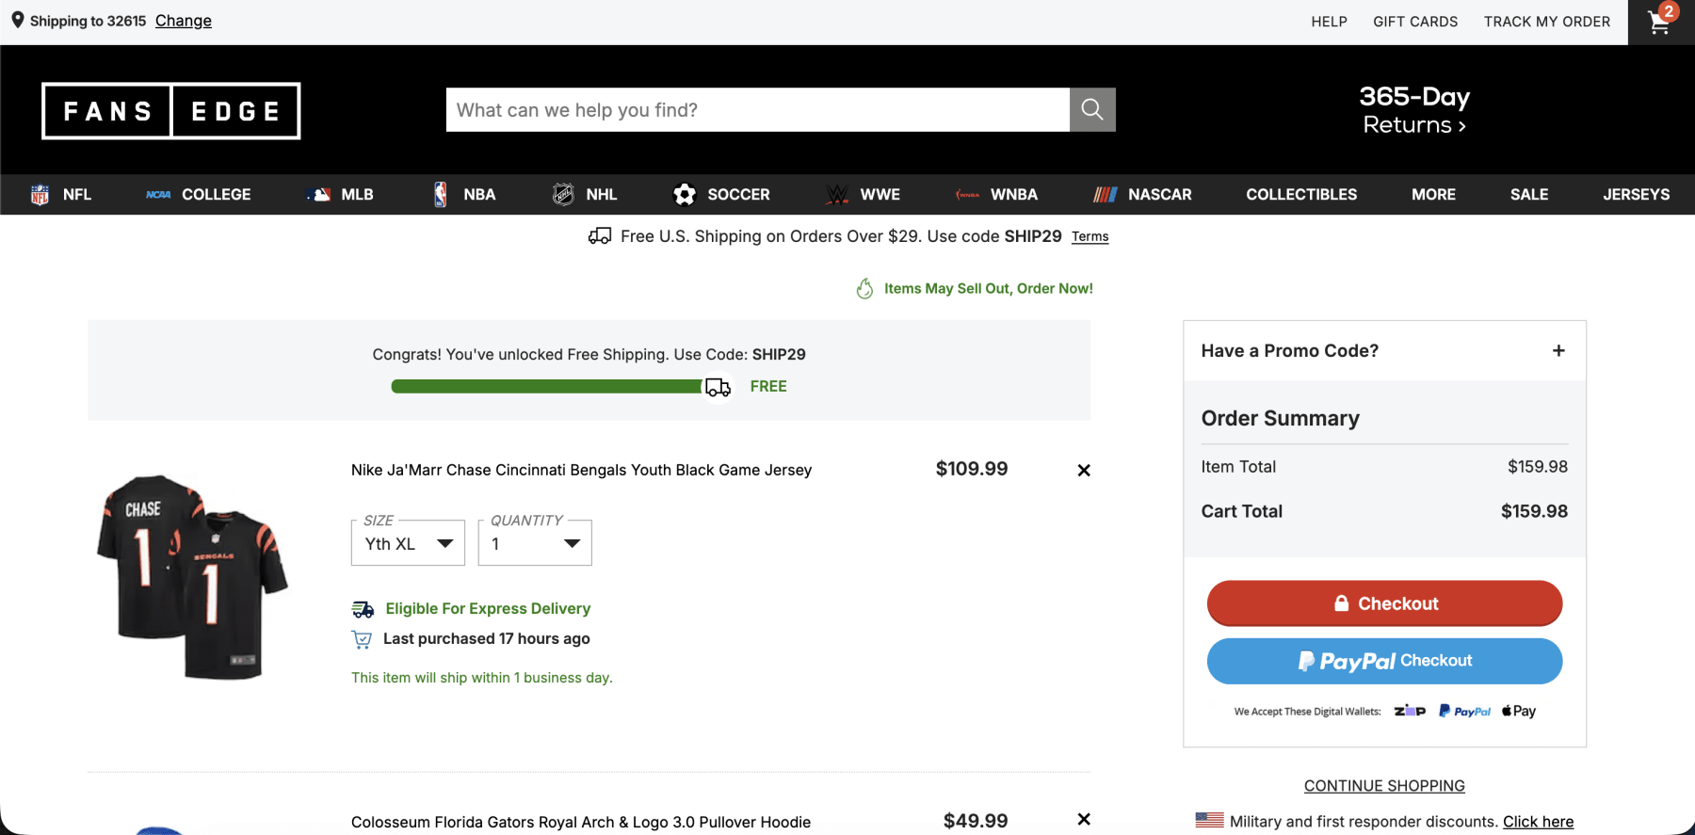The height and width of the screenshot is (835, 1695).
Task: Click the location pin icon
Action: point(17,20)
